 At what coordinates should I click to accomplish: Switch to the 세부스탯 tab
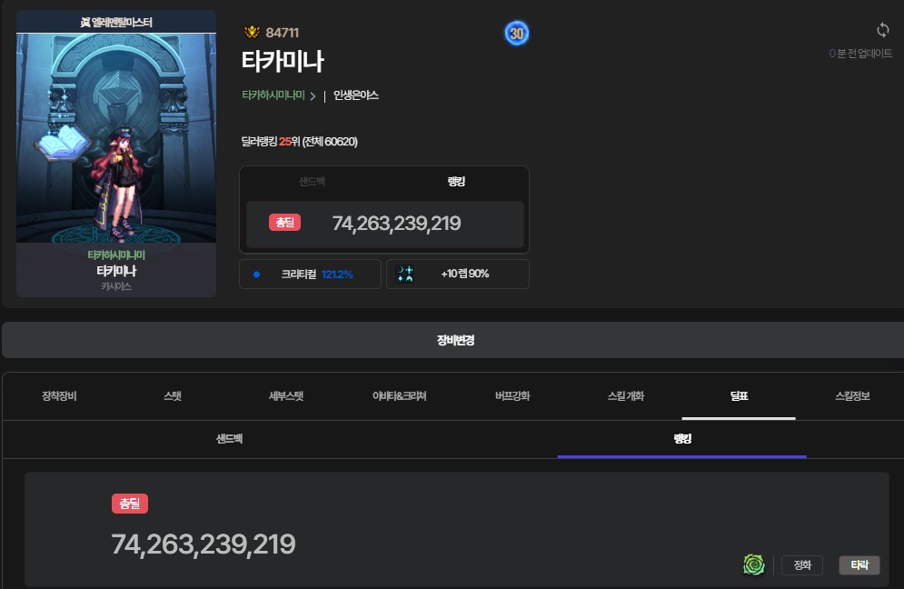point(286,396)
